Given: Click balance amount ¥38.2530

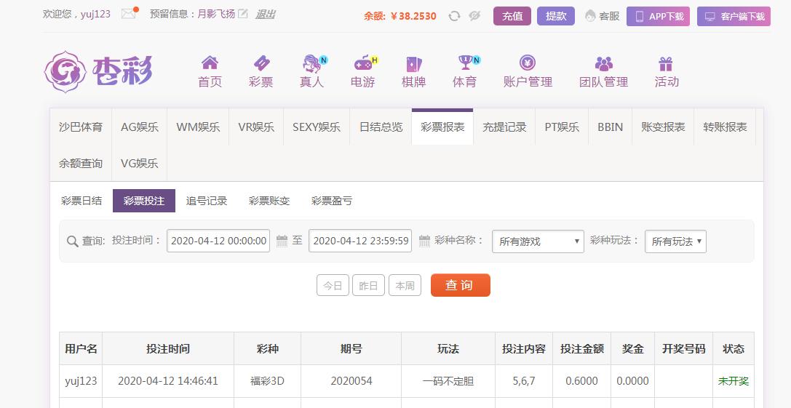Looking at the screenshot, I should pos(413,16).
